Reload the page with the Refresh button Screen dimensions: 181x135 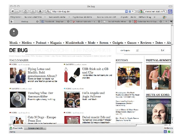click(25, 11)
